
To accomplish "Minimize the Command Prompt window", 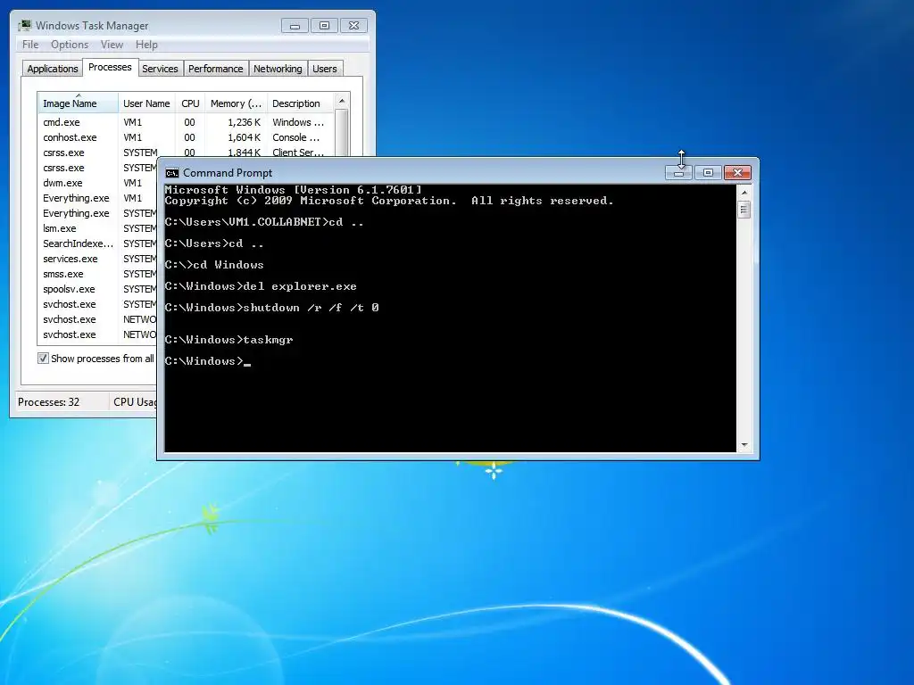I will (x=678, y=173).
